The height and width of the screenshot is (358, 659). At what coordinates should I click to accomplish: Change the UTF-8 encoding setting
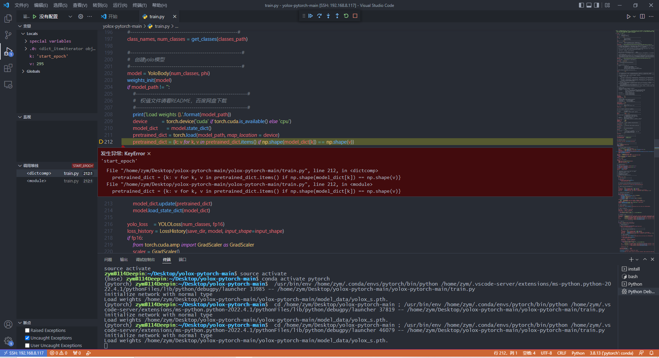pyautogui.click(x=546, y=353)
